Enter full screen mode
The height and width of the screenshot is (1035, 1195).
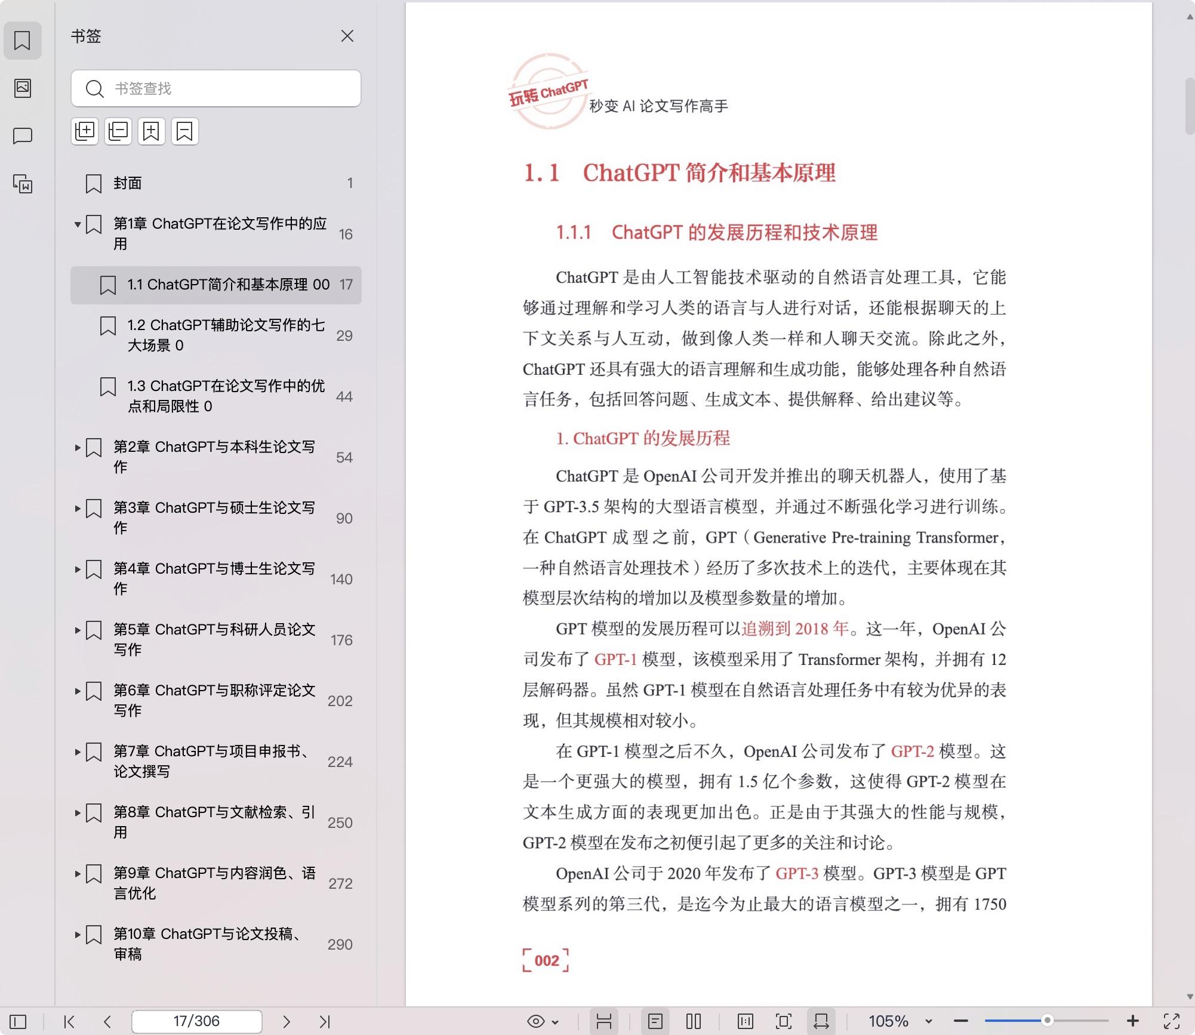1172,1021
